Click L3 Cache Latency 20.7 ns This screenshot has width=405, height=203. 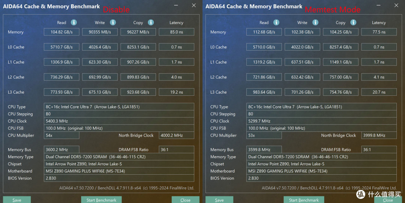click(x=379, y=92)
